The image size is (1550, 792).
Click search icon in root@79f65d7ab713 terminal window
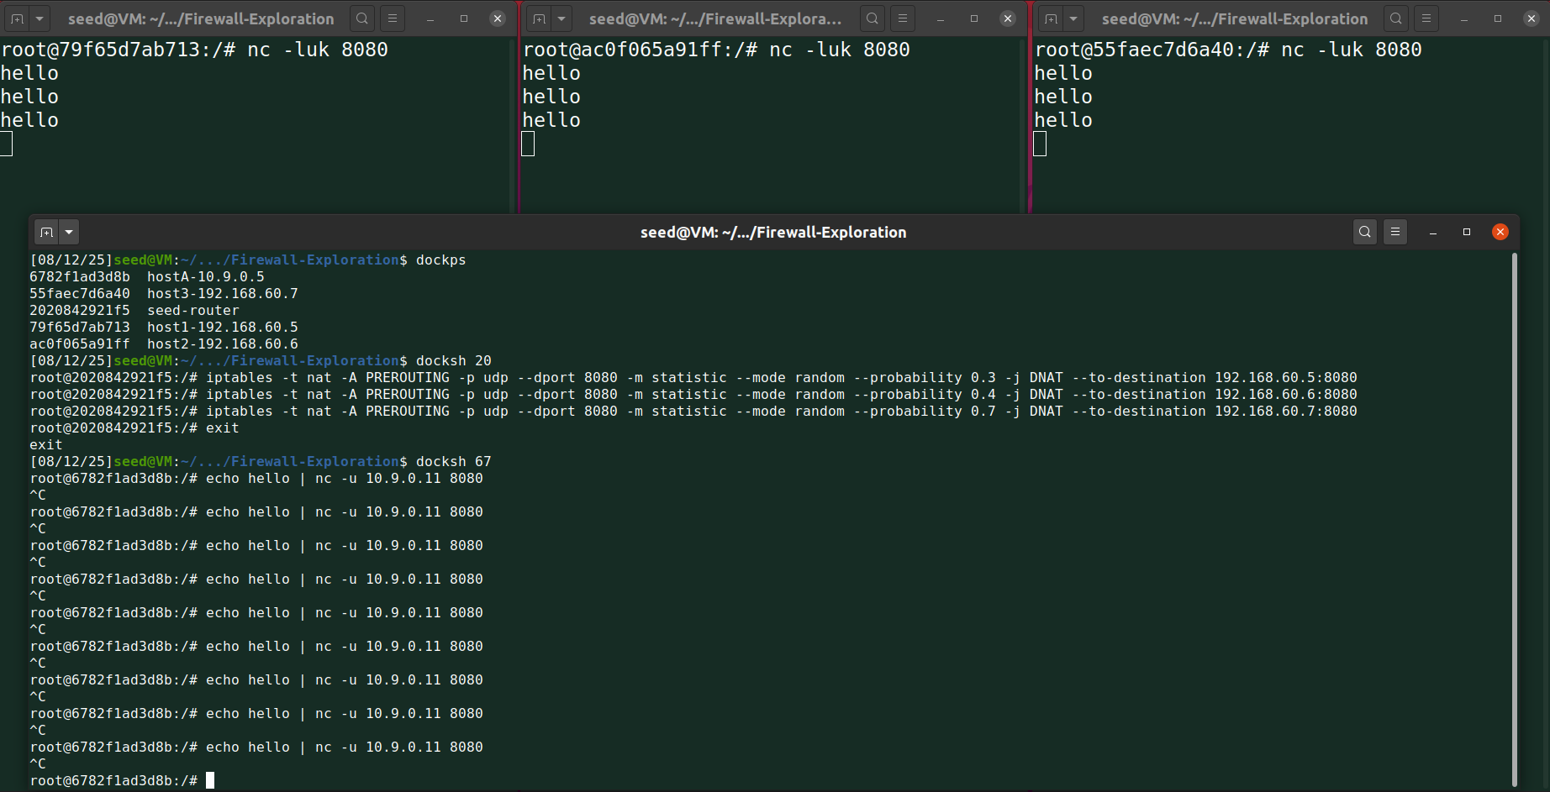362,18
